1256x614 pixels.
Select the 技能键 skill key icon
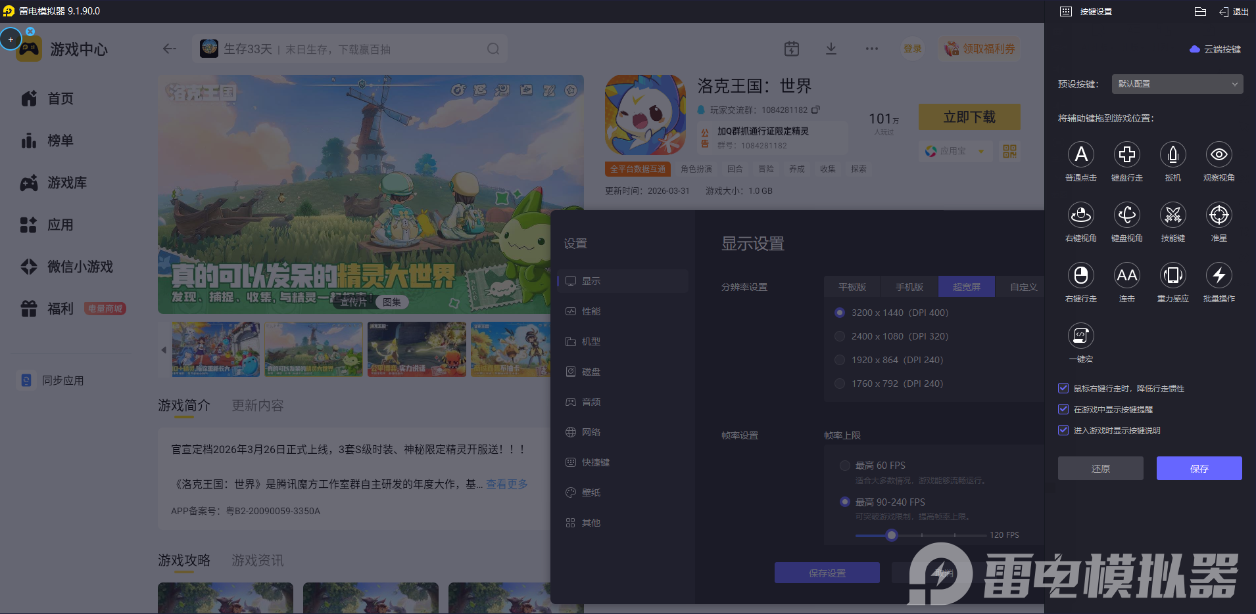[x=1172, y=215]
